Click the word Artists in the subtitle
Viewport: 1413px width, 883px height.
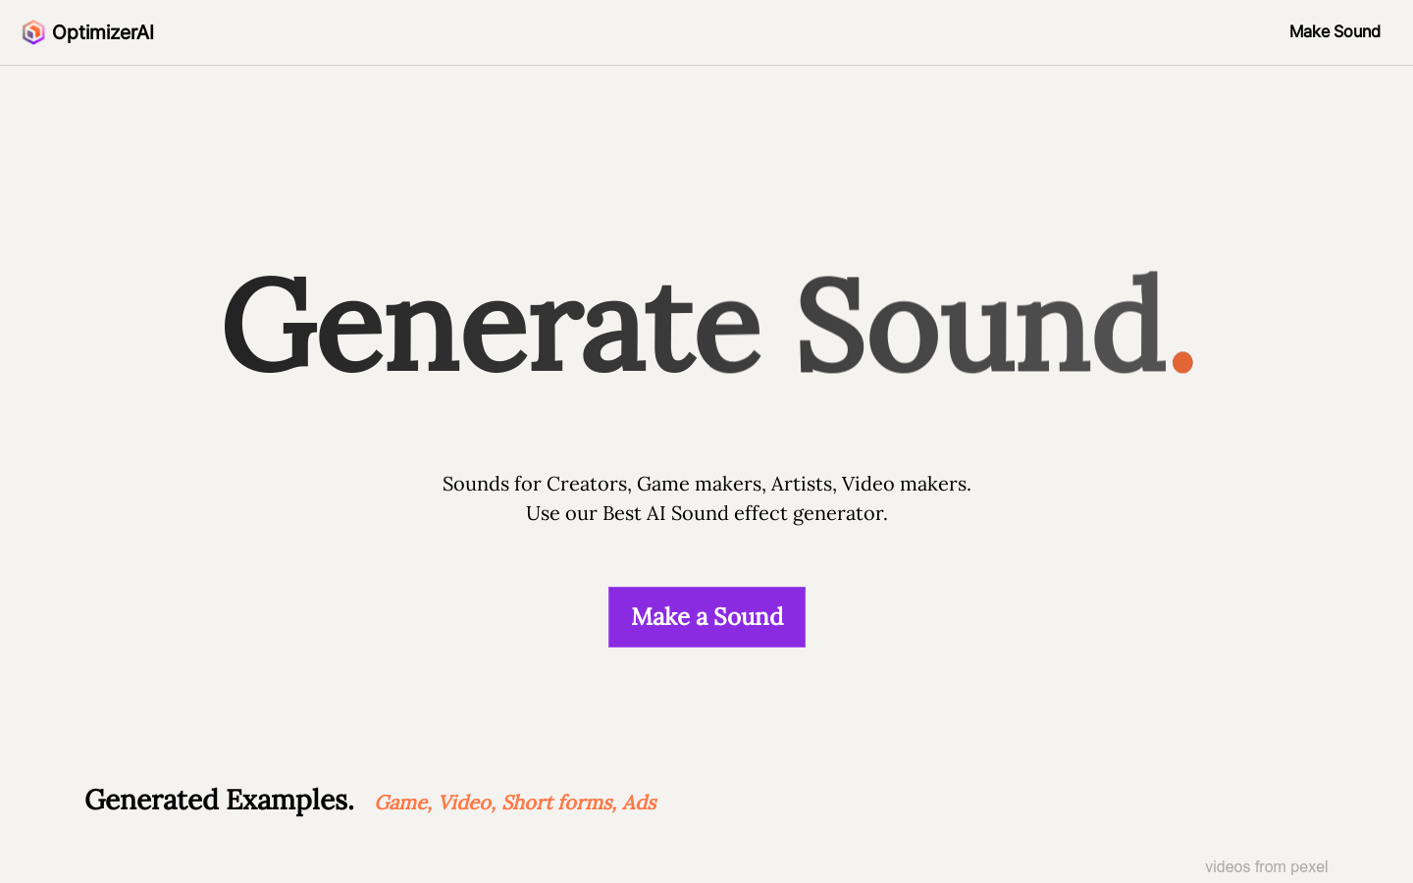click(803, 484)
